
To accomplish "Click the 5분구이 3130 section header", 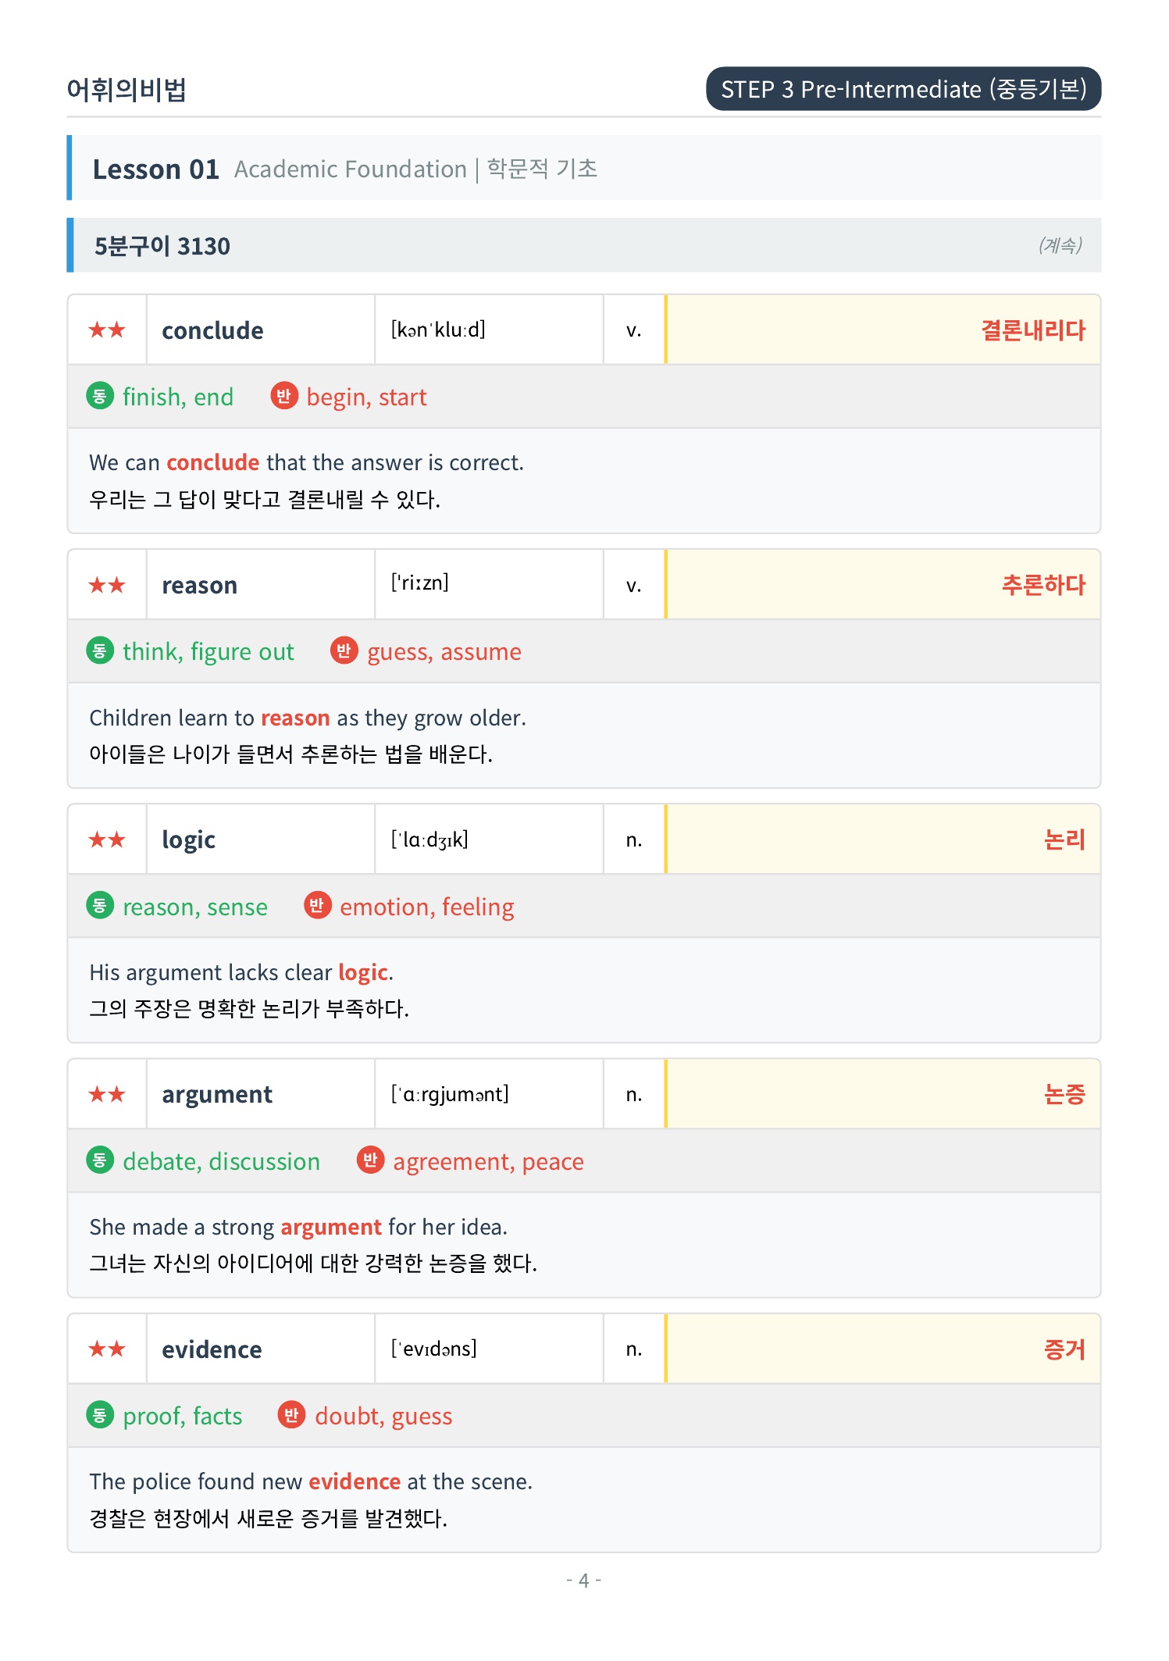I will (584, 246).
